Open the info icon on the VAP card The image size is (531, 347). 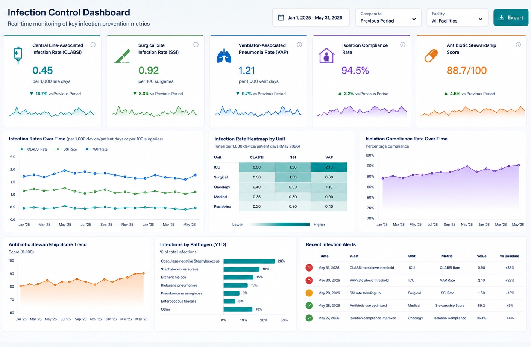(x=299, y=45)
